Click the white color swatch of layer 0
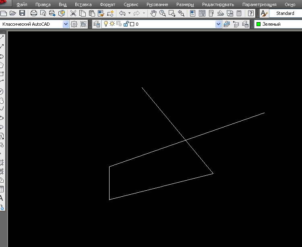Screen dimensions: 302x247 click(x=132, y=24)
